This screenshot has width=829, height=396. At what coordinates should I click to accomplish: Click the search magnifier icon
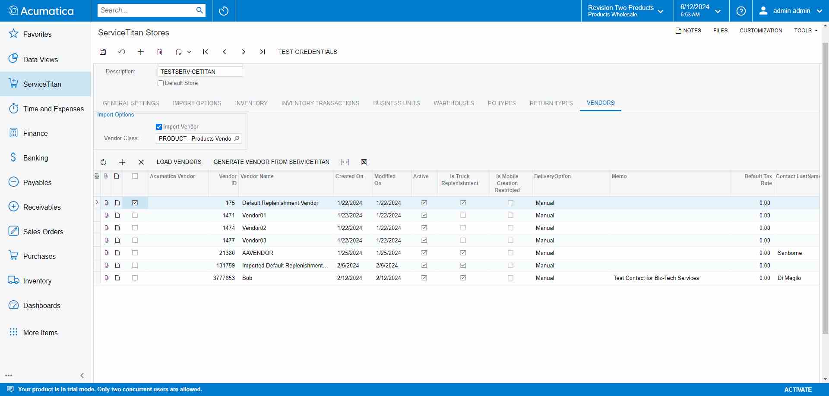[199, 10]
